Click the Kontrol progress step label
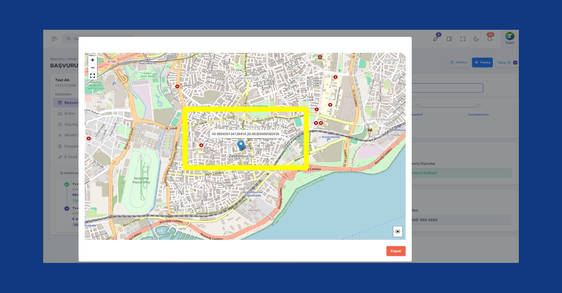The height and width of the screenshot is (293, 562). pyautogui.click(x=417, y=115)
